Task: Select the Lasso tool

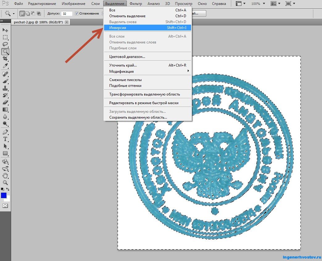Action: tap(5, 44)
